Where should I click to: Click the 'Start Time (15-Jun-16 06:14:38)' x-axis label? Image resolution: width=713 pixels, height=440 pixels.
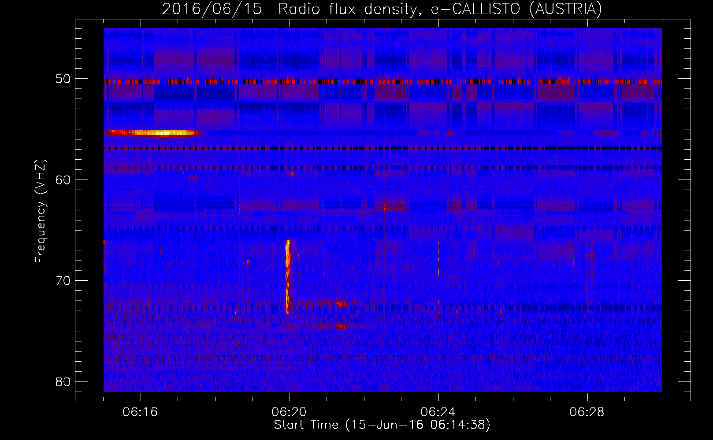tap(382, 425)
